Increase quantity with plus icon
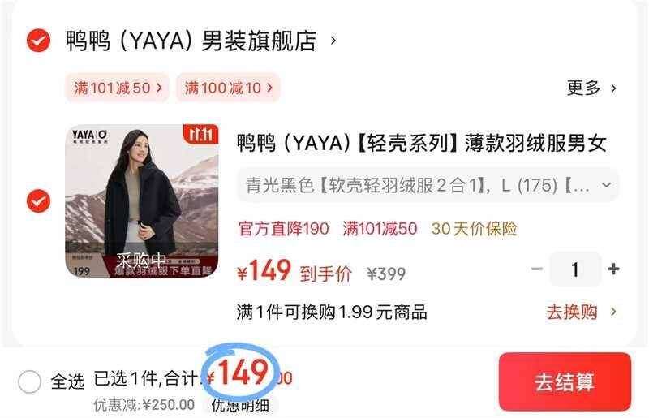Image resolution: width=649 pixels, height=418 pixels. pos(613,269)
